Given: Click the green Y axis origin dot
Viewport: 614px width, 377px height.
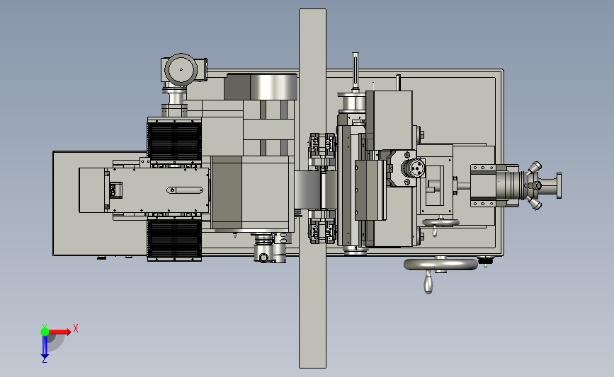Looking at the screenshot, I should pyautogui.click(x=45, y=332).
